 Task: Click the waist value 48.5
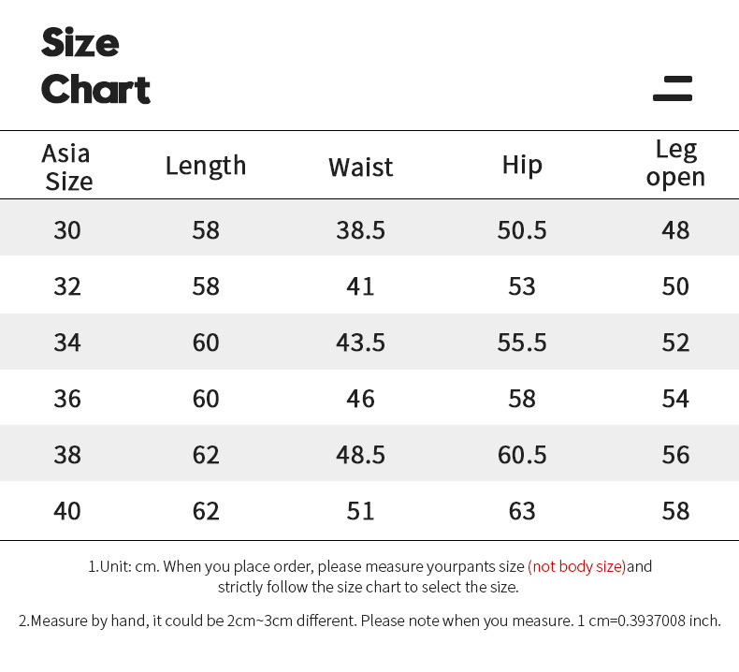coord(360,455)
